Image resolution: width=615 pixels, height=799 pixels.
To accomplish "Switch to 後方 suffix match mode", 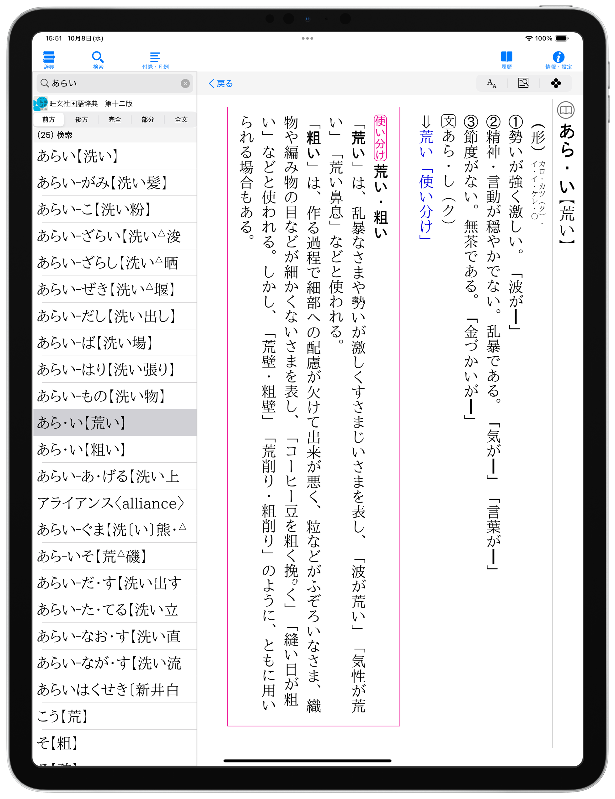I will coord(81,120).
